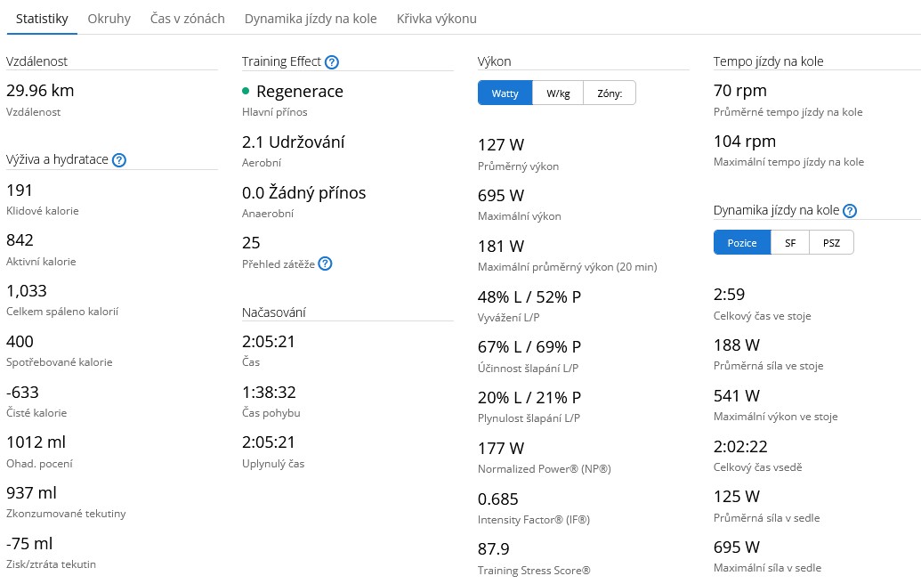
Task: Switch cycling dynamics to PSZ
Action: tap(831, 243)
